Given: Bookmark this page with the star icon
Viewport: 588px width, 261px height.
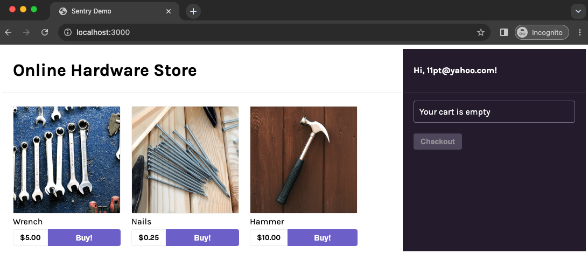Looking at the screenshot, I should click(481, 32).
